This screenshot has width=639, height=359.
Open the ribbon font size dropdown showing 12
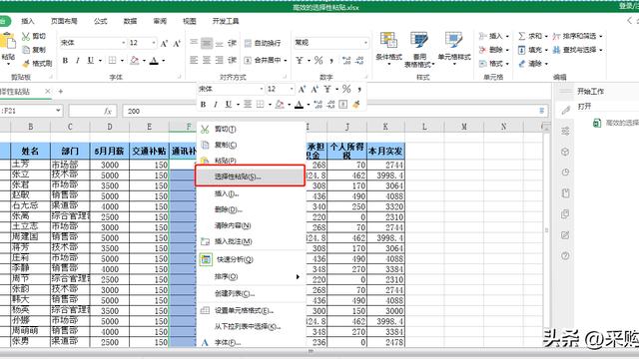(154, 43)
